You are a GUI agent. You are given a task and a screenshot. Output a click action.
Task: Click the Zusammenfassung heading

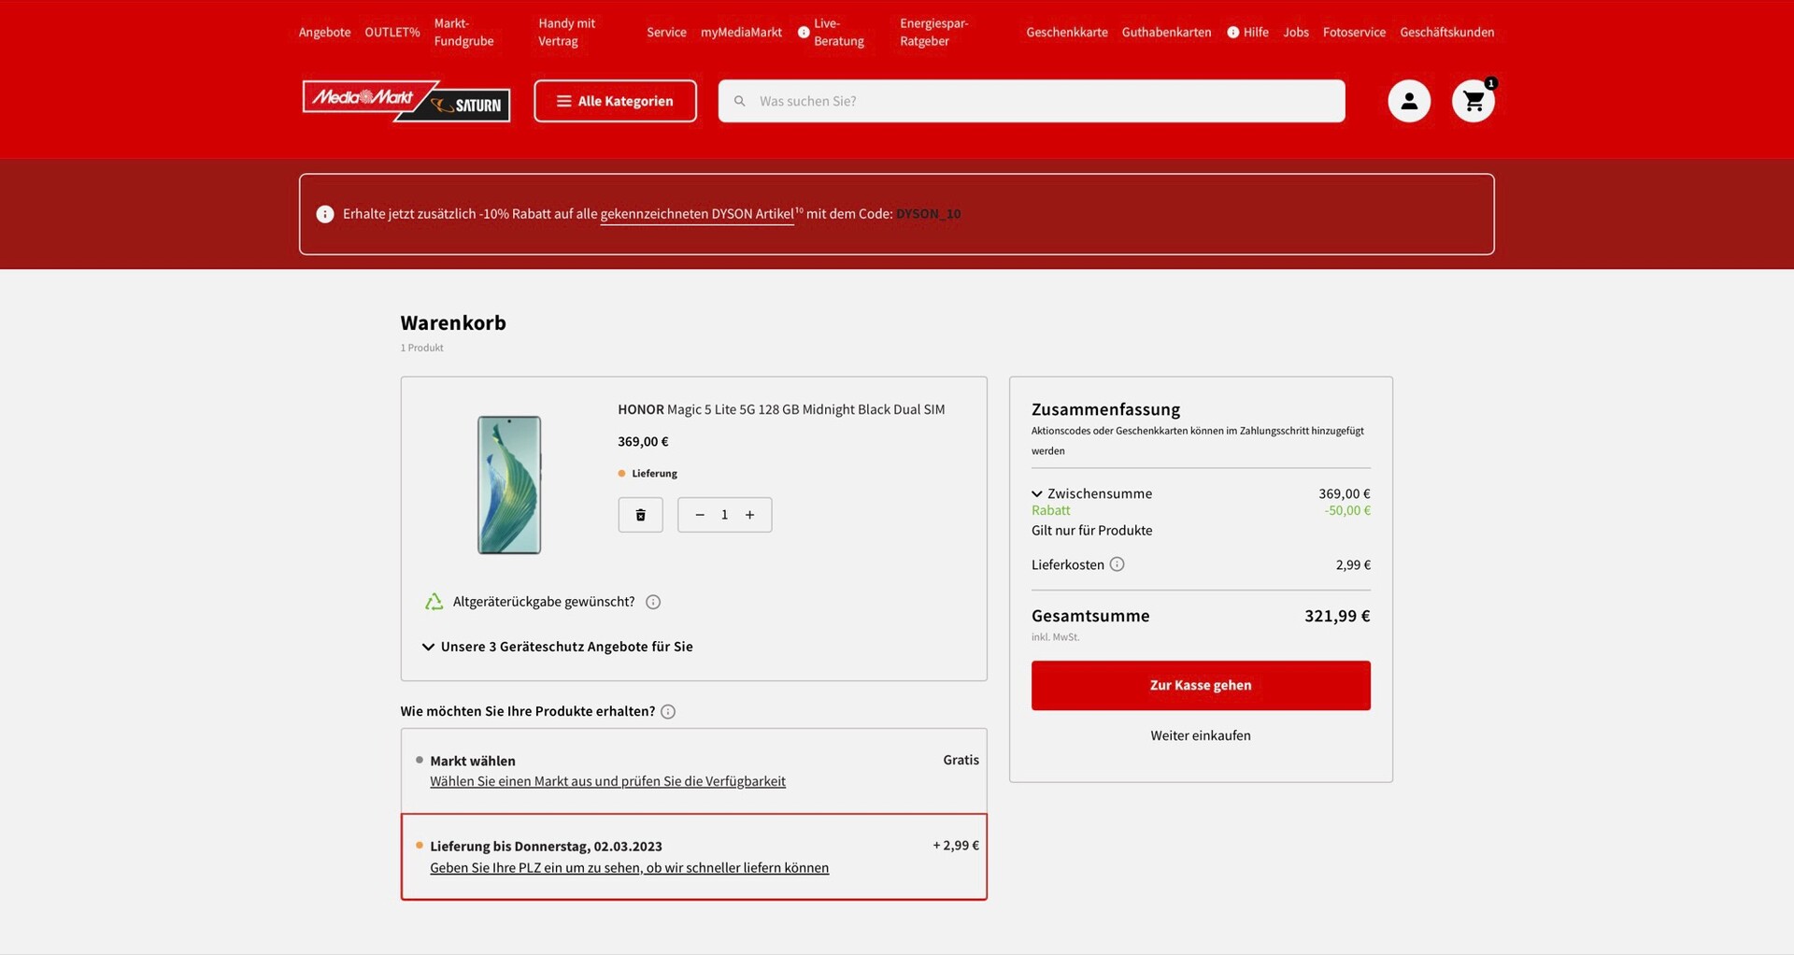[x=1106, y=409]
